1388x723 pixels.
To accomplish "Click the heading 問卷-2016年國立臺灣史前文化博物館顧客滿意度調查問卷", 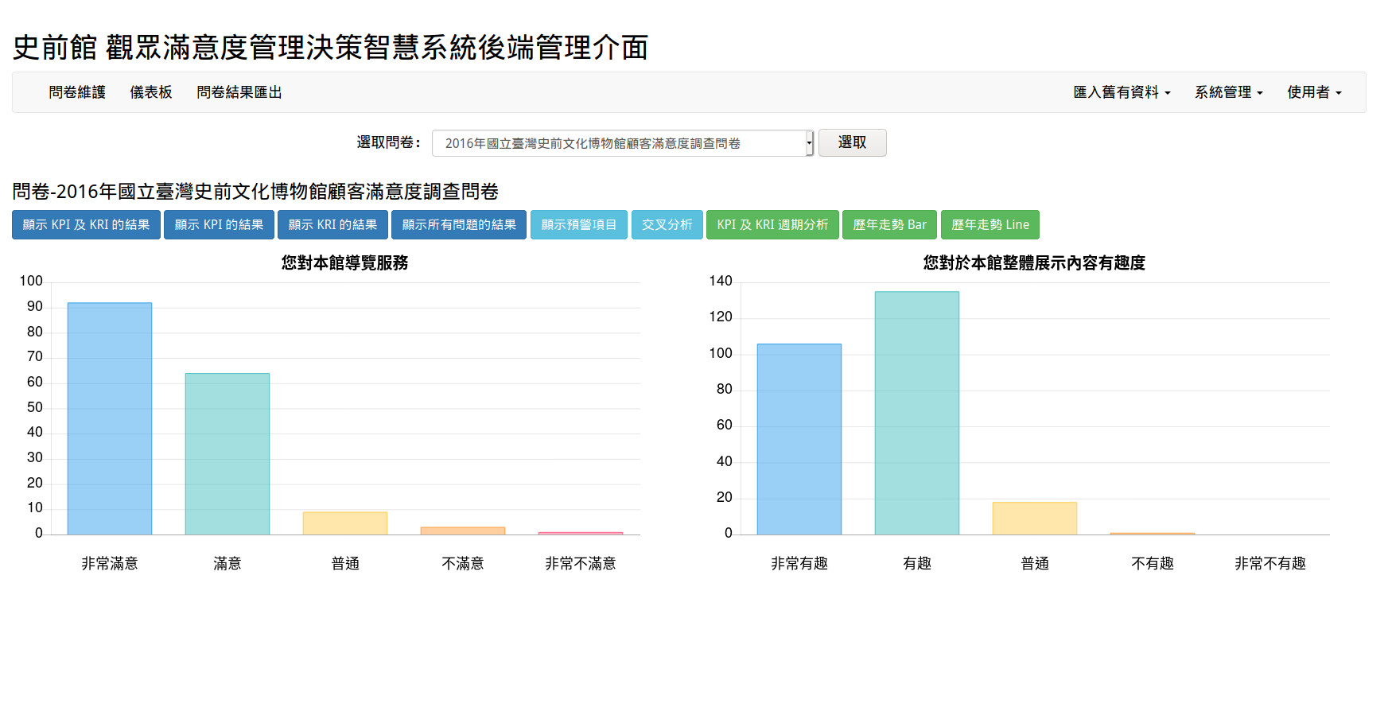I will pos(255,192).
